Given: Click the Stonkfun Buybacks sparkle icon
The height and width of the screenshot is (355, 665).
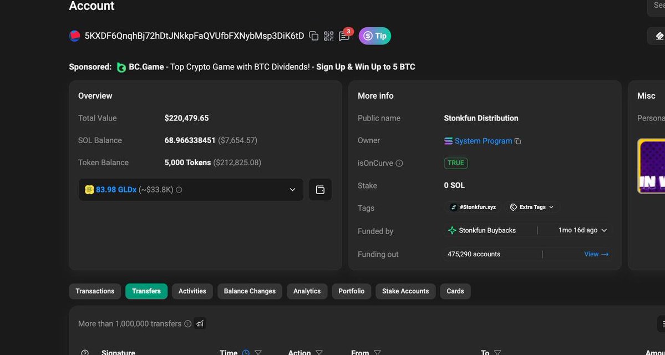Looking at the screenshot, I should click(x=452, y=230).
